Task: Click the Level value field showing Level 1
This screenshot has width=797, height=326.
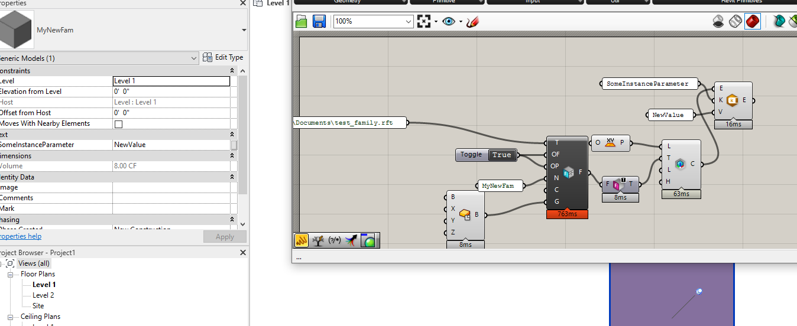Action: [x=171, y=81]
